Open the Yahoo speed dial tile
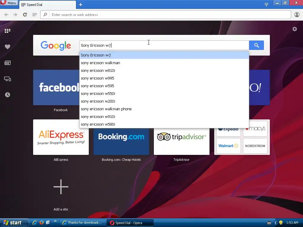 pyautogui.click(x=259, y=87)
